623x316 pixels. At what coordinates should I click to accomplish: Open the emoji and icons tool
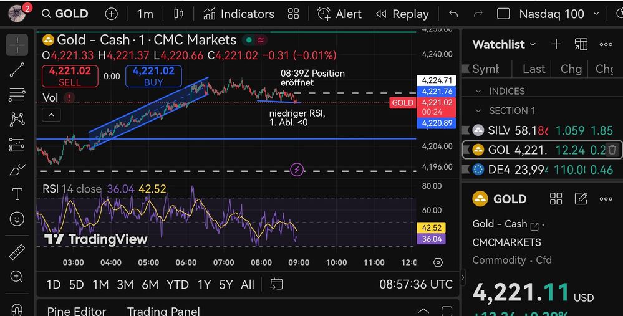17,219
